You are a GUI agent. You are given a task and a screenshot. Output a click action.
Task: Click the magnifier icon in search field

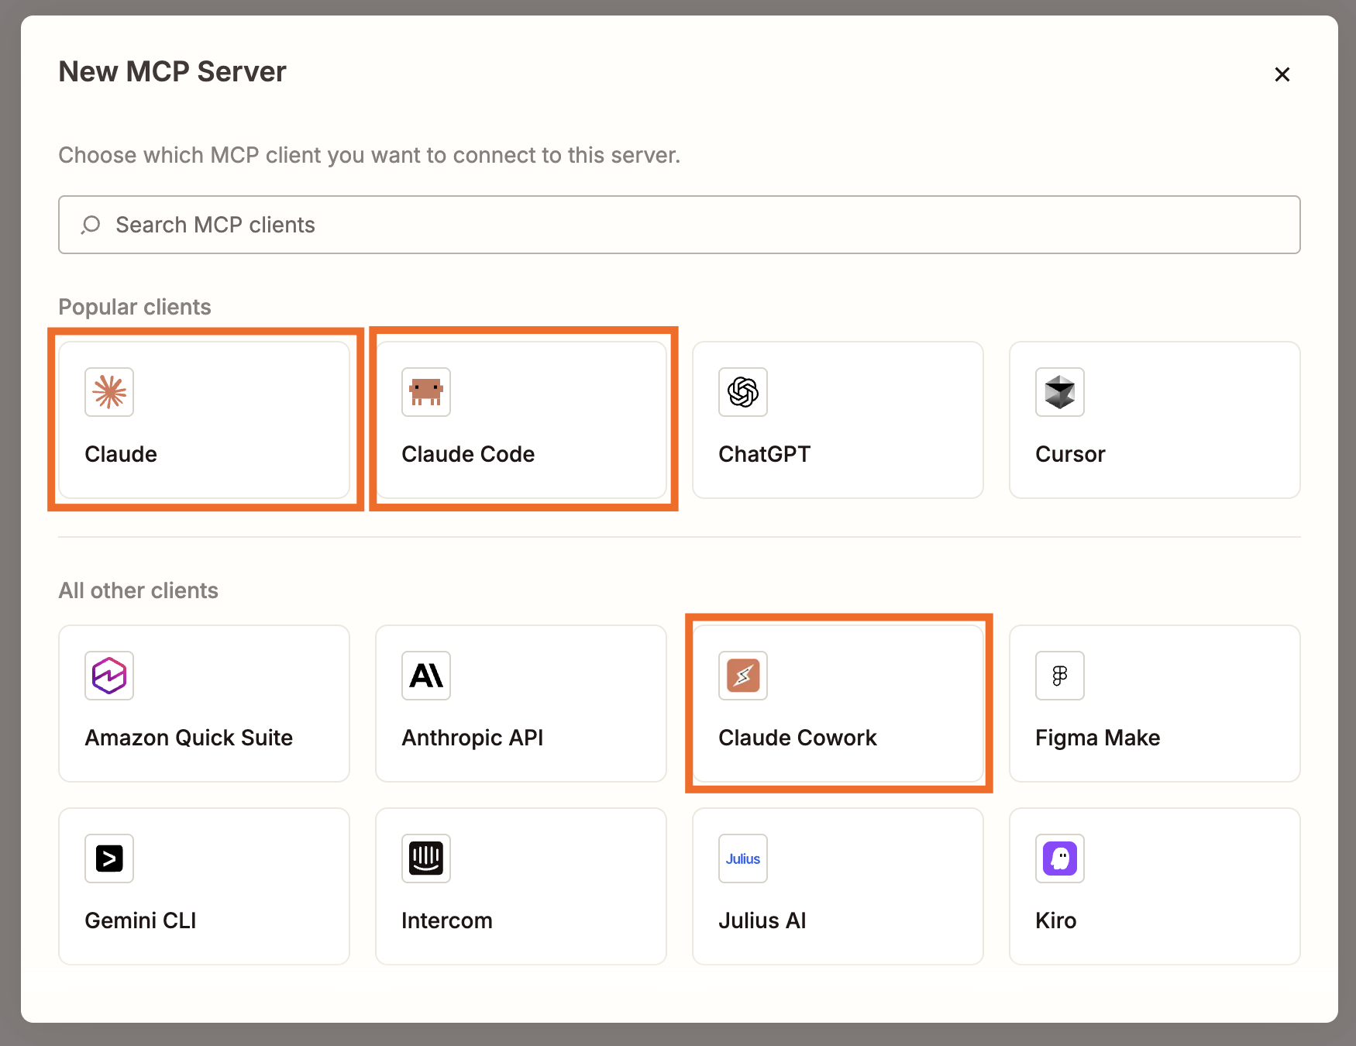91,225
